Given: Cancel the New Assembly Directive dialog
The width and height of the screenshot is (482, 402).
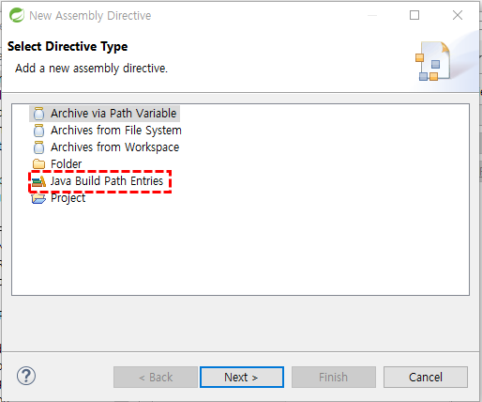Looking at the screenshot, I should click(426, 377).
